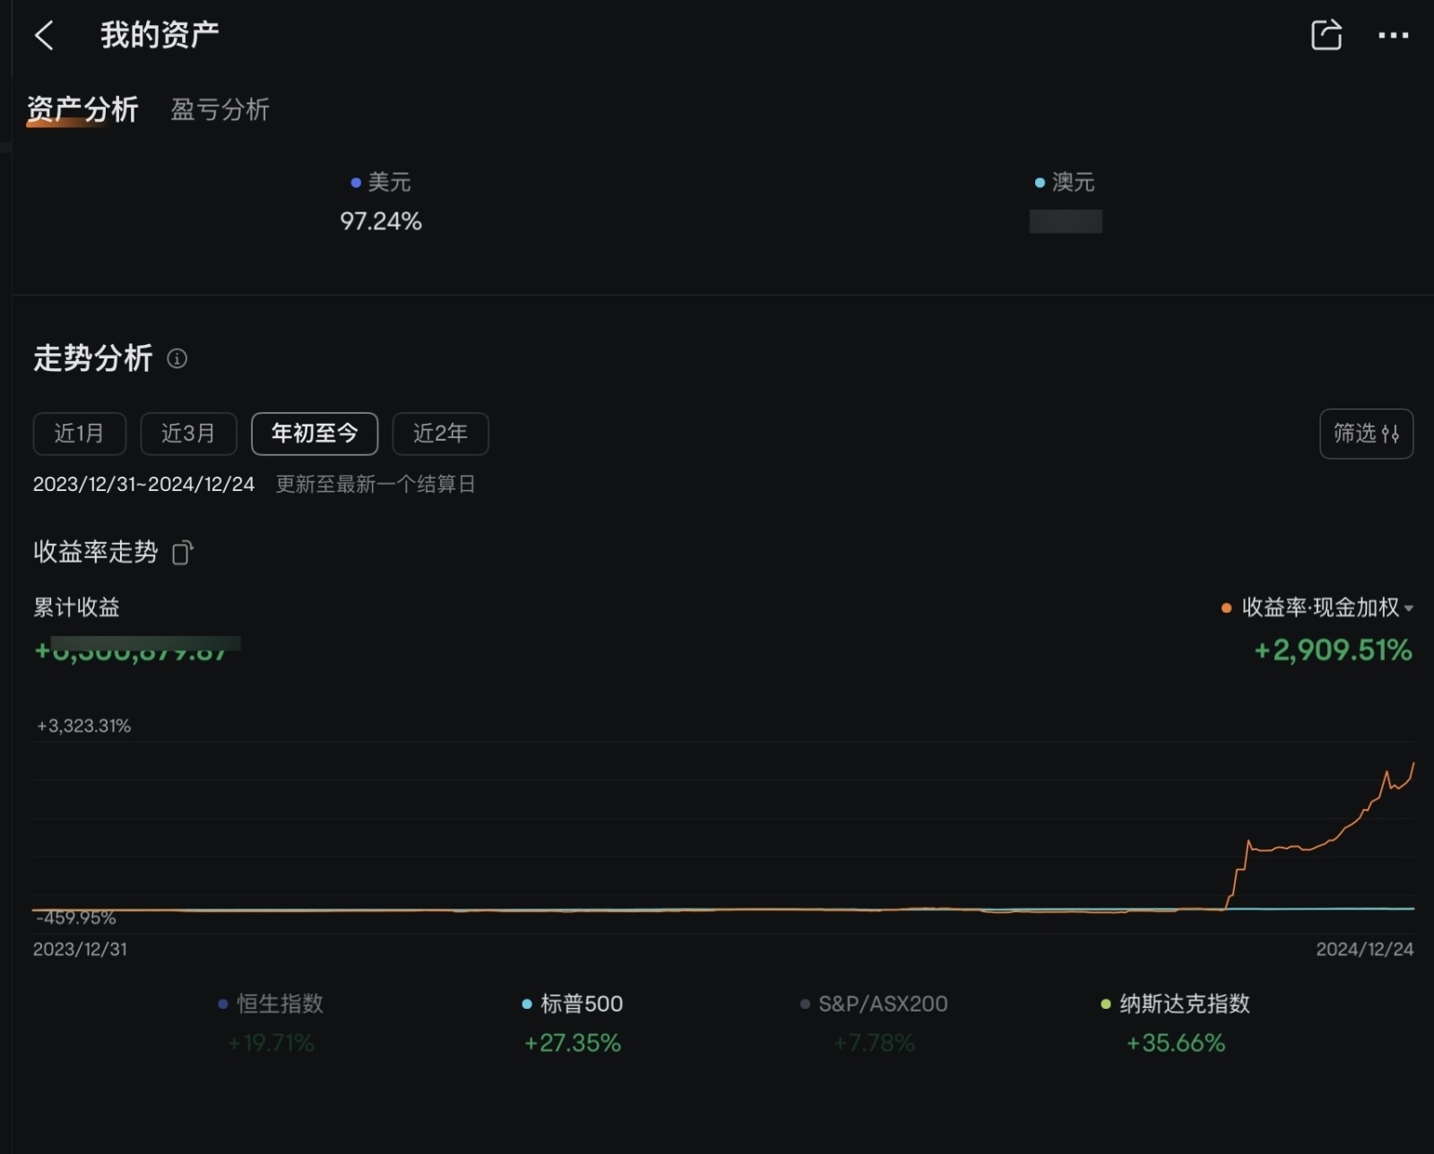Go back with the left arrow icon

pos(44,36)
